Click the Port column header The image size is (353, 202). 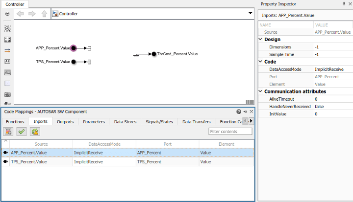click(168, 144)
